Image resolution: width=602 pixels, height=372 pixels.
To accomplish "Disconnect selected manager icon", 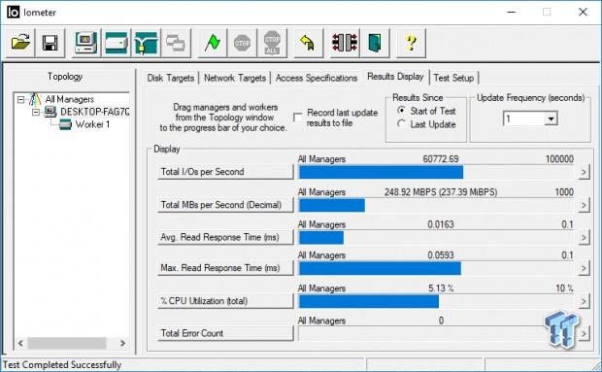I will coord(345,43).
